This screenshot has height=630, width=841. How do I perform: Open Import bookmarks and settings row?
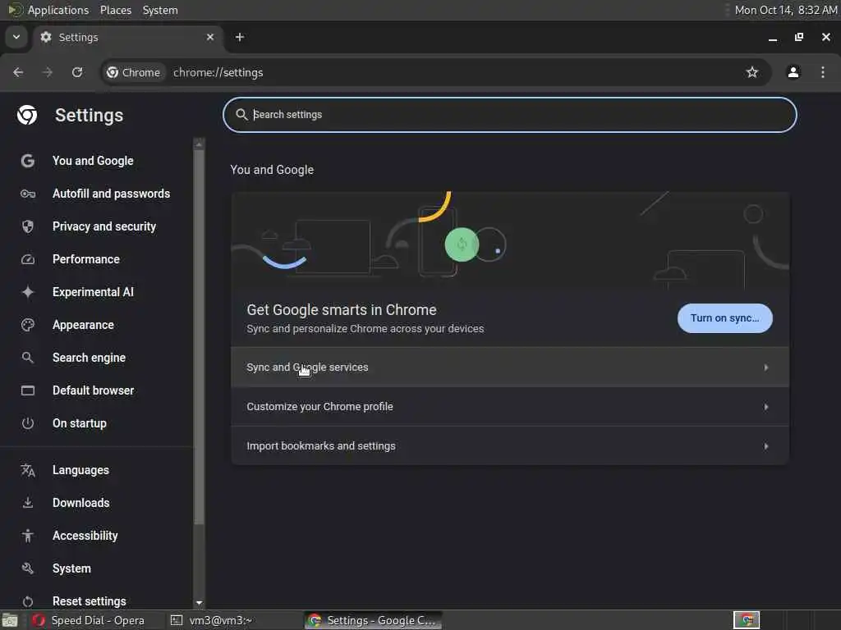[509, 446]
